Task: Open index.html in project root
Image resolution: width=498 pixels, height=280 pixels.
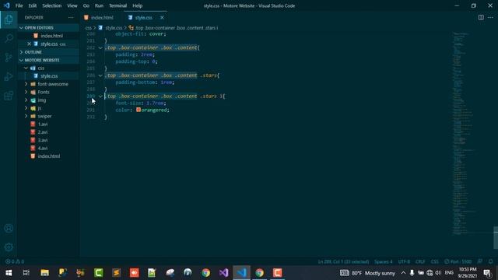Action: (x=48, y=156)
